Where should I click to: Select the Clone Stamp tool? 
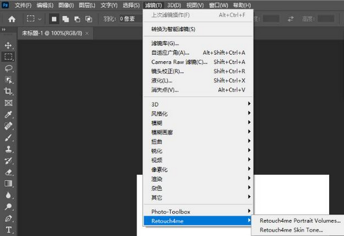click(9, 149)
